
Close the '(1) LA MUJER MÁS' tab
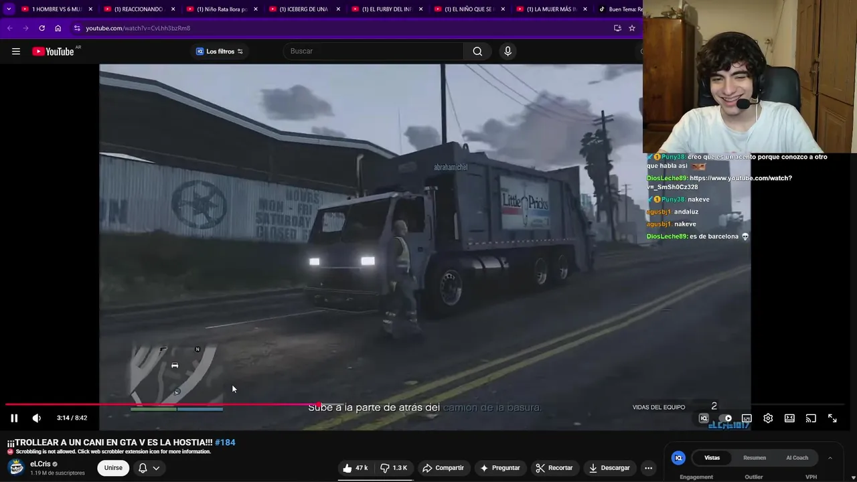(585, 9)
